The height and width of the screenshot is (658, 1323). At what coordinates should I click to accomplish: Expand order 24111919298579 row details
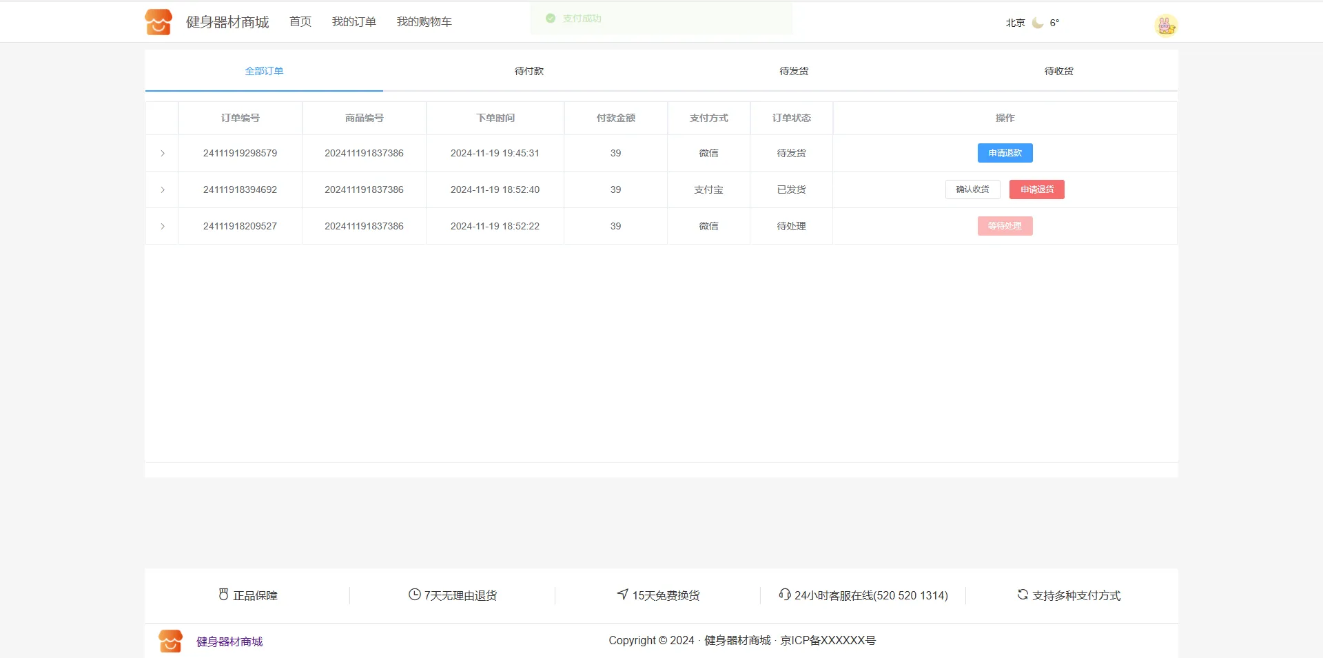point(163,153)
